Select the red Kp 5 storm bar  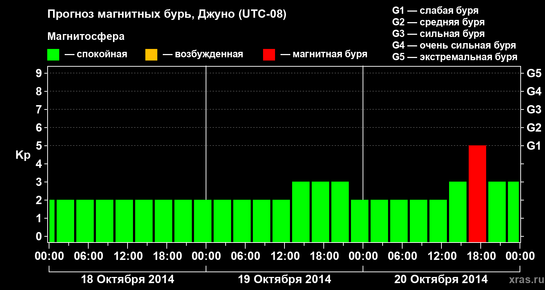[x=477, y=194]
